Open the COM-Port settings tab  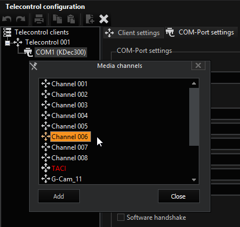click(200, 32)
